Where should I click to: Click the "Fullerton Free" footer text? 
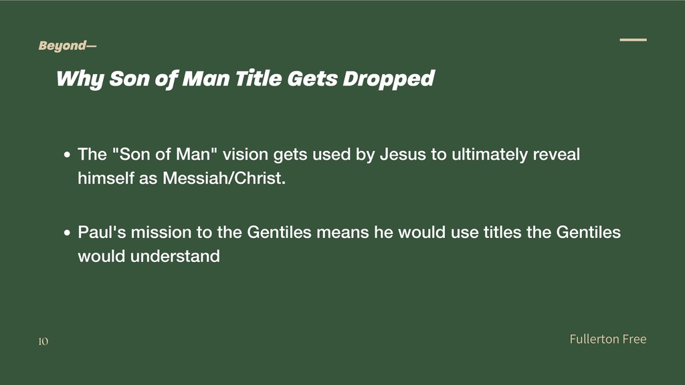(607, 339)
